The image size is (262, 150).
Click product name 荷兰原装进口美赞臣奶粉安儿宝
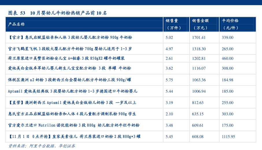coord(66,58)
